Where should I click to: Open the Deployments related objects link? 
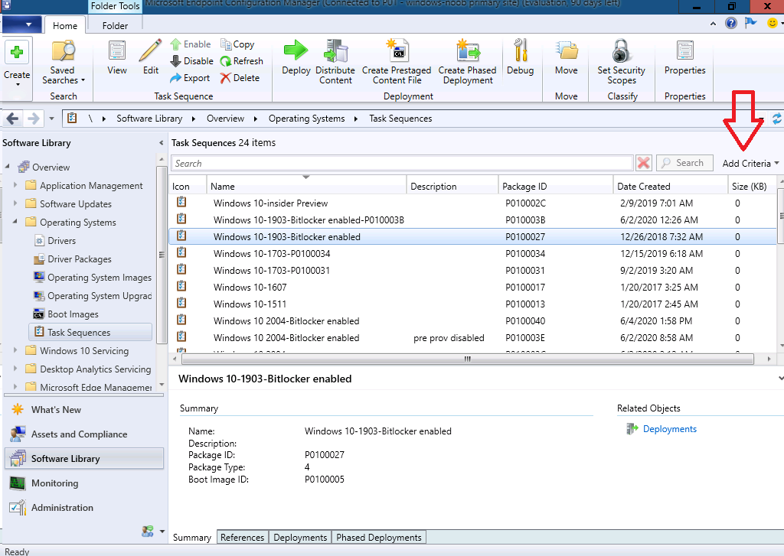click(x=669, y=429)
